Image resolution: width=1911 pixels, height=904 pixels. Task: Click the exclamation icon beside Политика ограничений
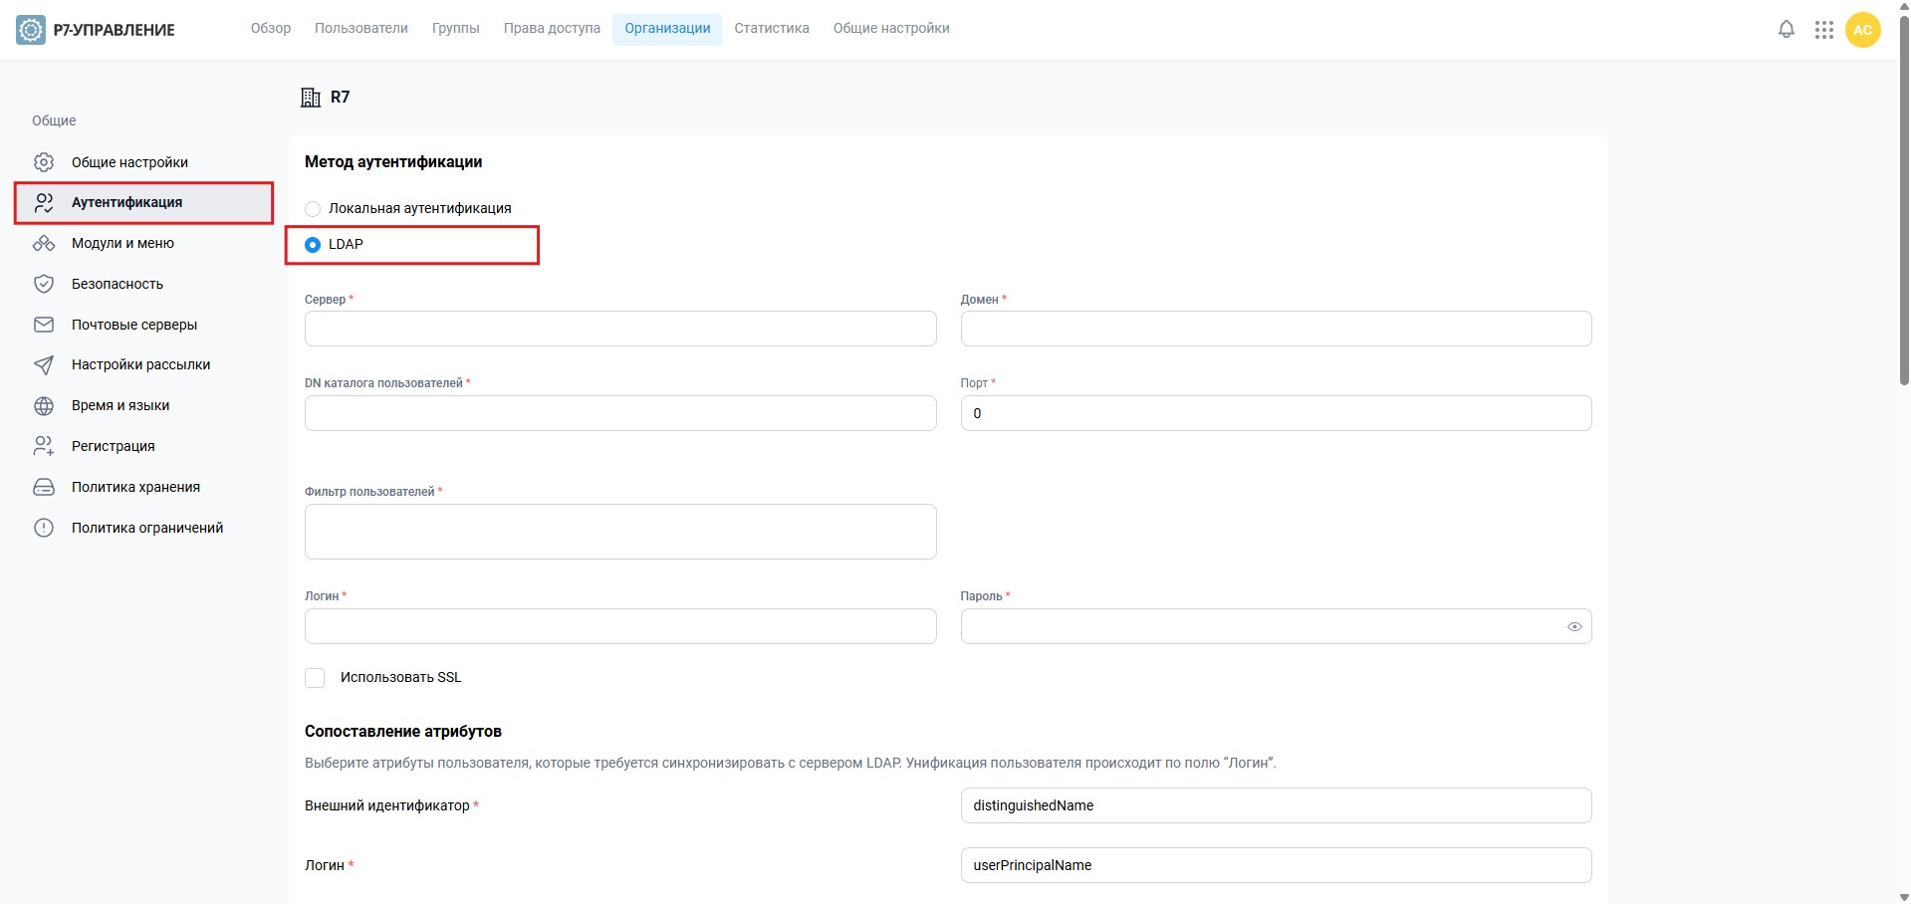[x=44, y=528]
